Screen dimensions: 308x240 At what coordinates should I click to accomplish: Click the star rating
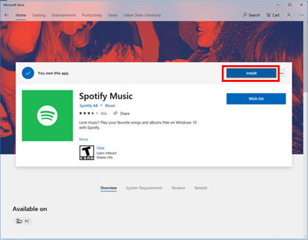point(89,113)
